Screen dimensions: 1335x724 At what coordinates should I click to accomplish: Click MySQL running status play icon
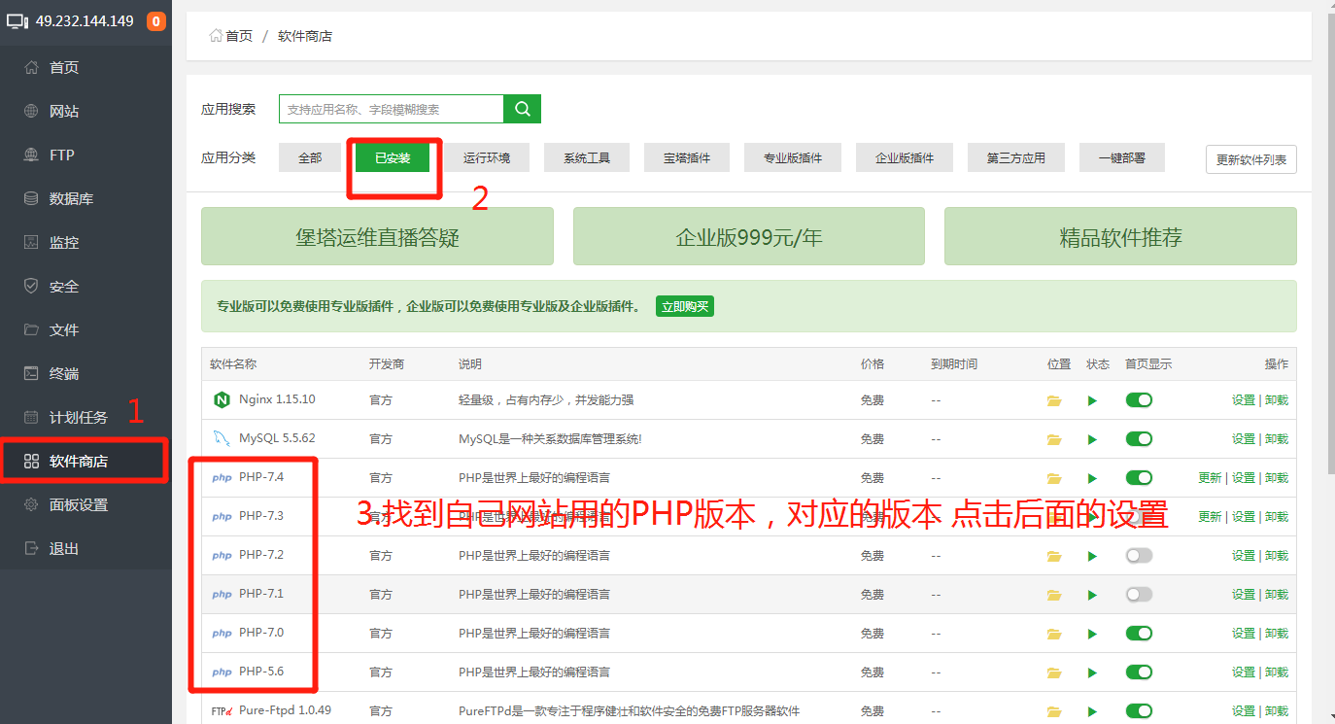(x=1092, y=439)
